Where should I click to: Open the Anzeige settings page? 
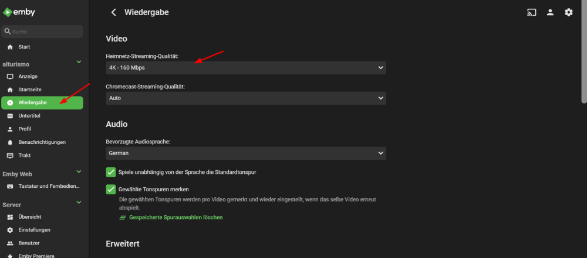[x=42, y=77]
